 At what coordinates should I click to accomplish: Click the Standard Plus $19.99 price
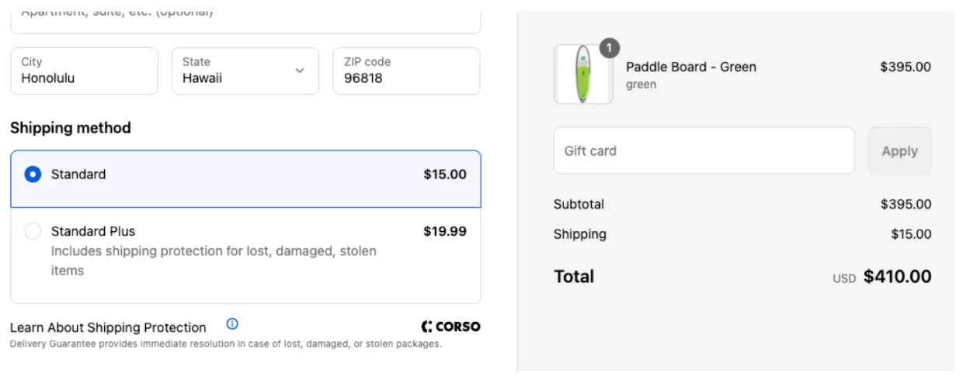click(x=444, y=231)
